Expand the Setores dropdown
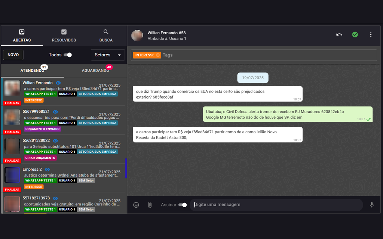The image size is (383, 239). point(108,55)
